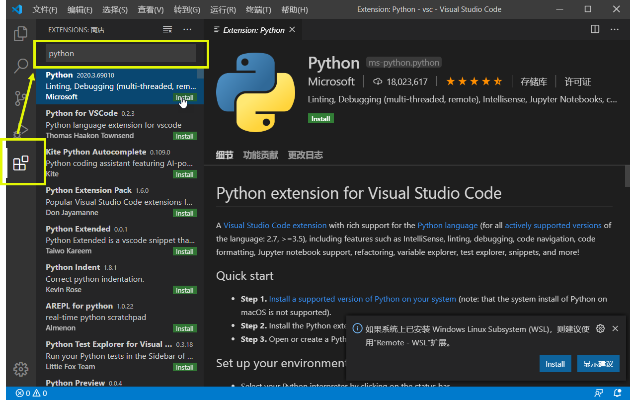Close the WSL notification popup
630x400 pixels.
coord(615,328)
